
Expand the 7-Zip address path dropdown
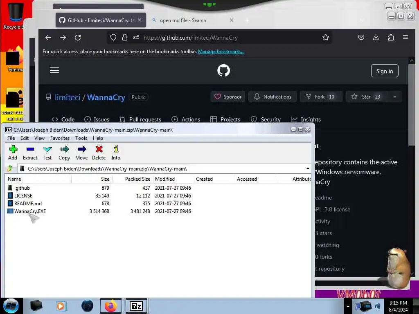[x=308, y=169]
